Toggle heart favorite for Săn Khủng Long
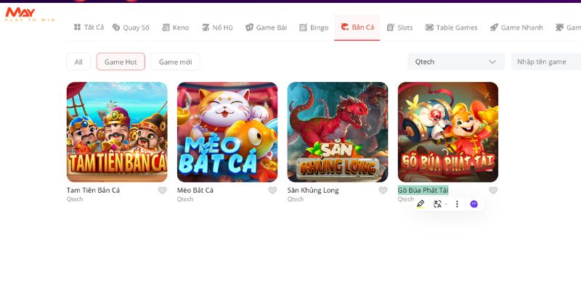 pos(383,191)
